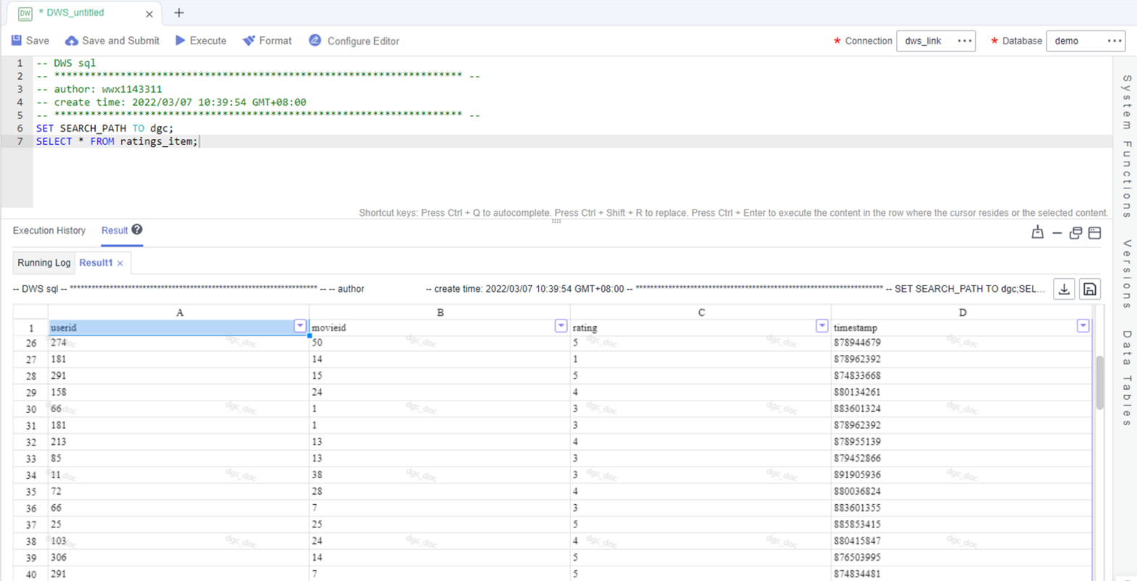Maximize the result panel
Image resolution: width=1137 pixels, height=581 pixels.
1095,233
